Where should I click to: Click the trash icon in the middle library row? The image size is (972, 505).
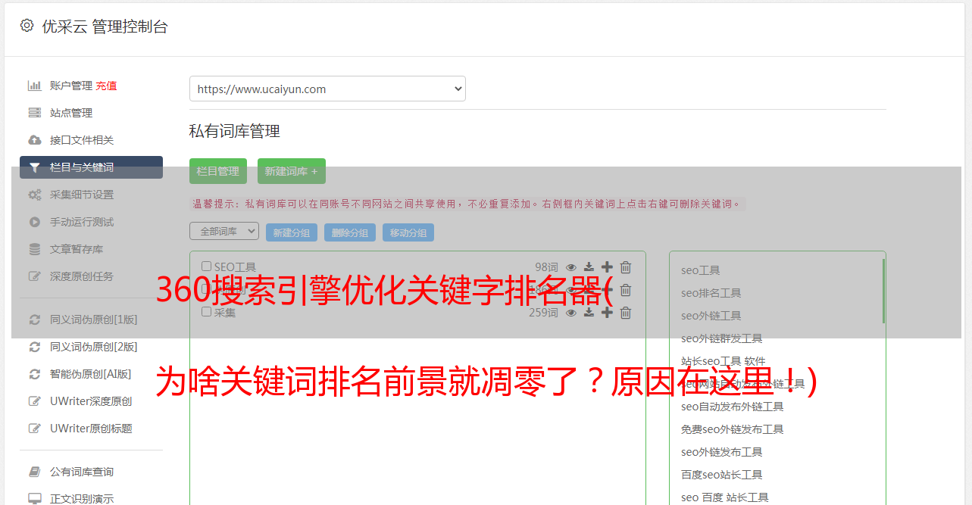[626, 290]
